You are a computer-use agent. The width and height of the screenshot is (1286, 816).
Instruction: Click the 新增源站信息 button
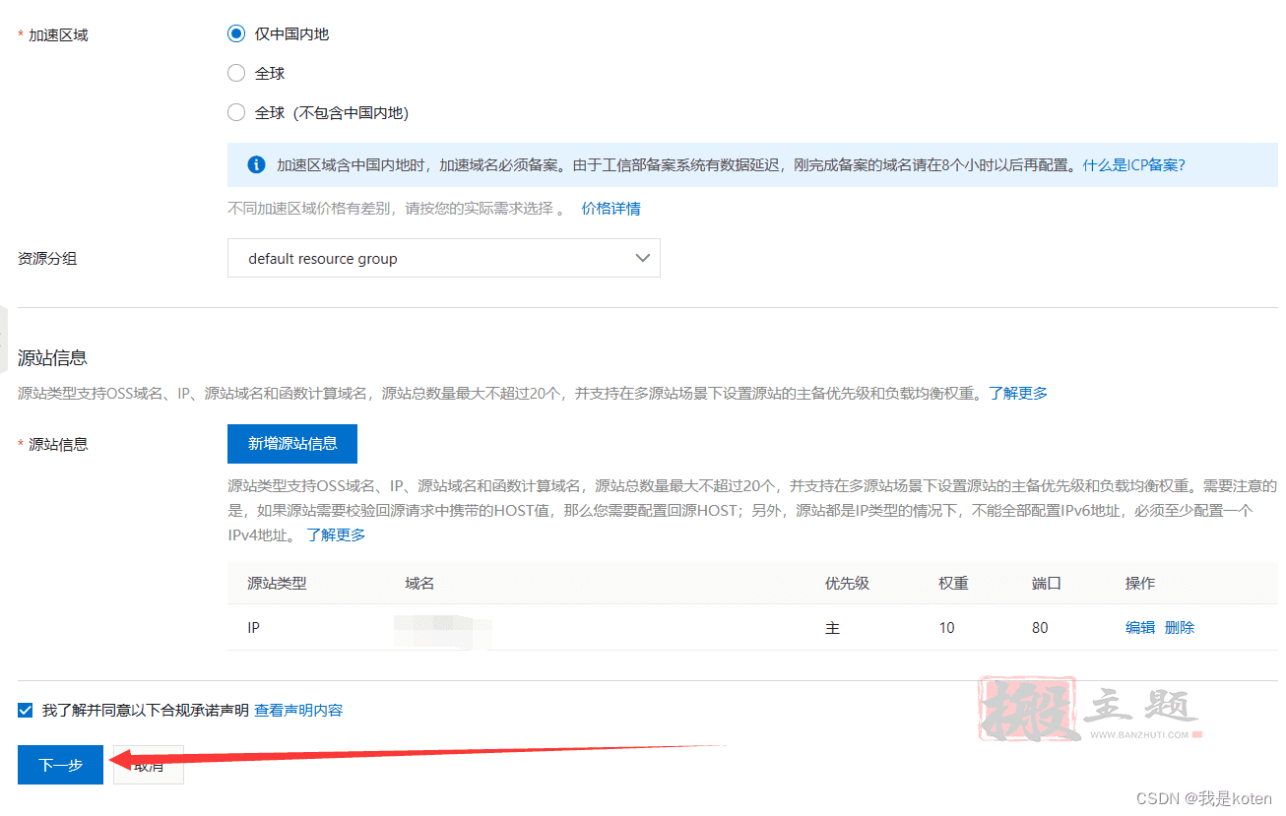(x=292, y=444)
